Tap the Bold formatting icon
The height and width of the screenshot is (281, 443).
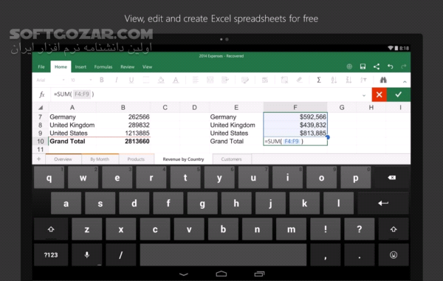coord(102,80)
